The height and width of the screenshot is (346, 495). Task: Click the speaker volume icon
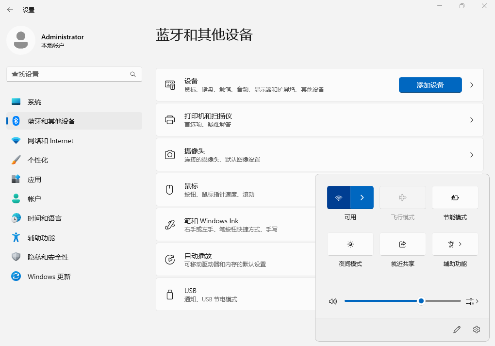[333, 301]
